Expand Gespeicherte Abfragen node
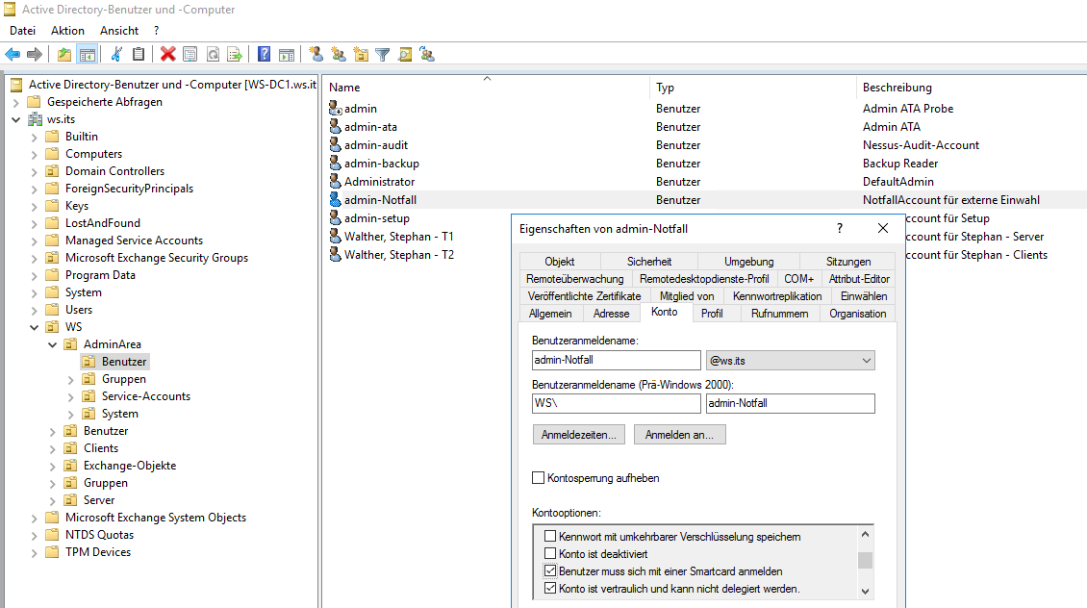This screenshot has width=1087, height=608. (16, 102)
